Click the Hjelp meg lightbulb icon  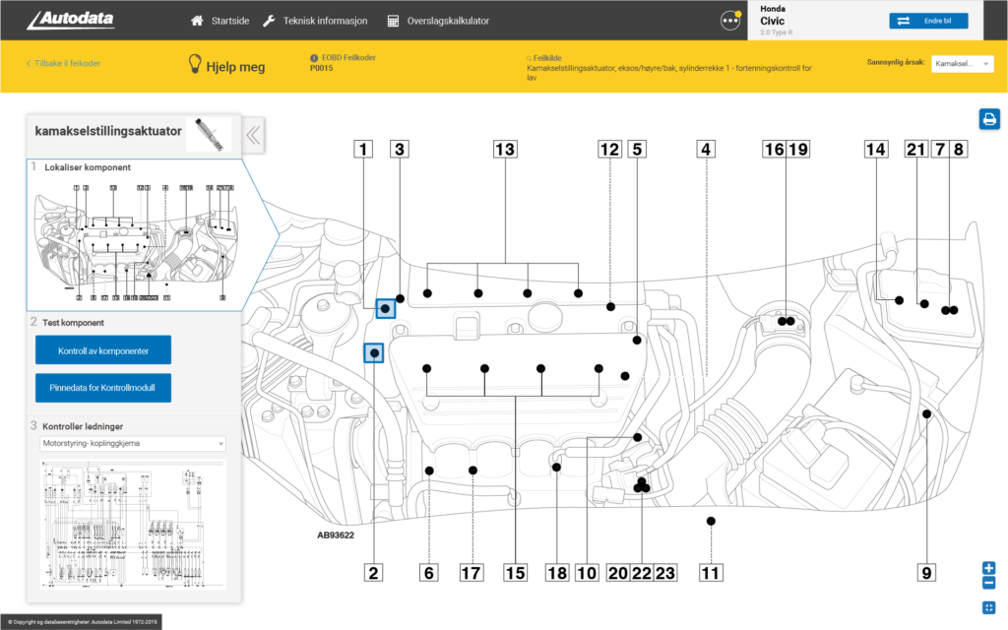pos(197,65)
